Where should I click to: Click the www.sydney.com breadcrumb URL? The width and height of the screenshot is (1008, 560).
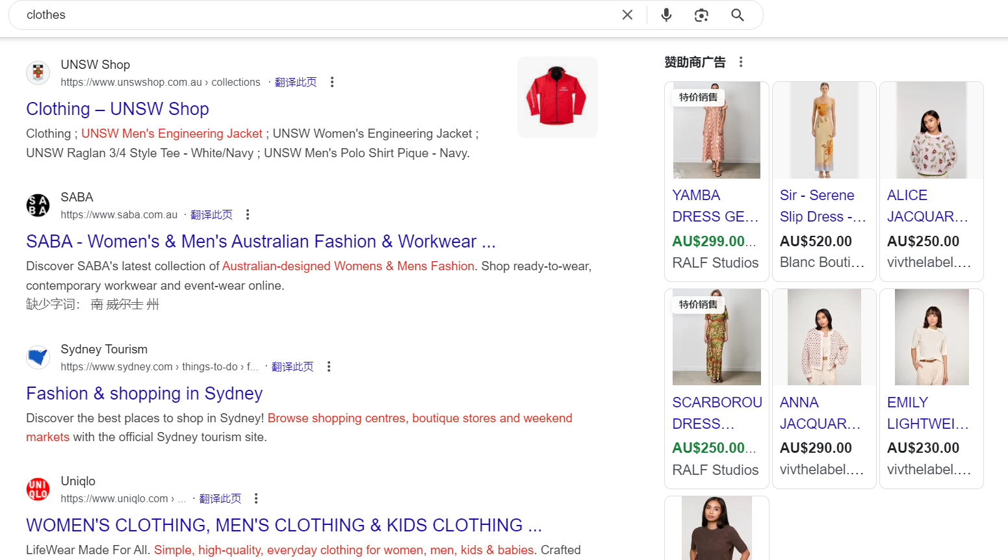tap(159, 366)
